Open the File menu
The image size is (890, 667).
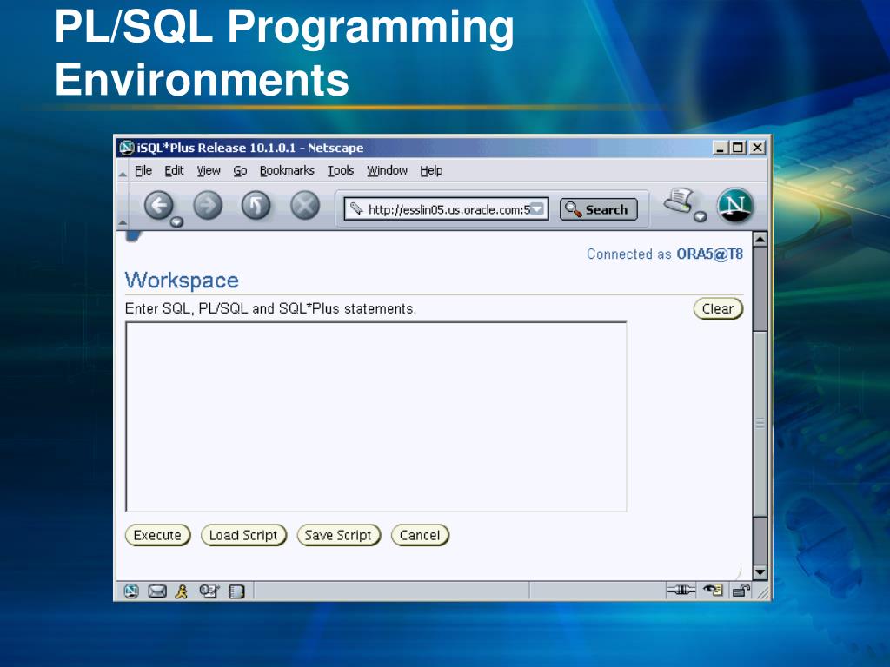[x=143, y=171]
